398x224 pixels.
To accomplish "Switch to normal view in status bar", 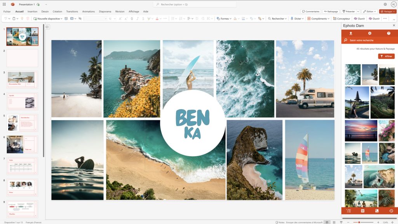I will tap(327, 222).
